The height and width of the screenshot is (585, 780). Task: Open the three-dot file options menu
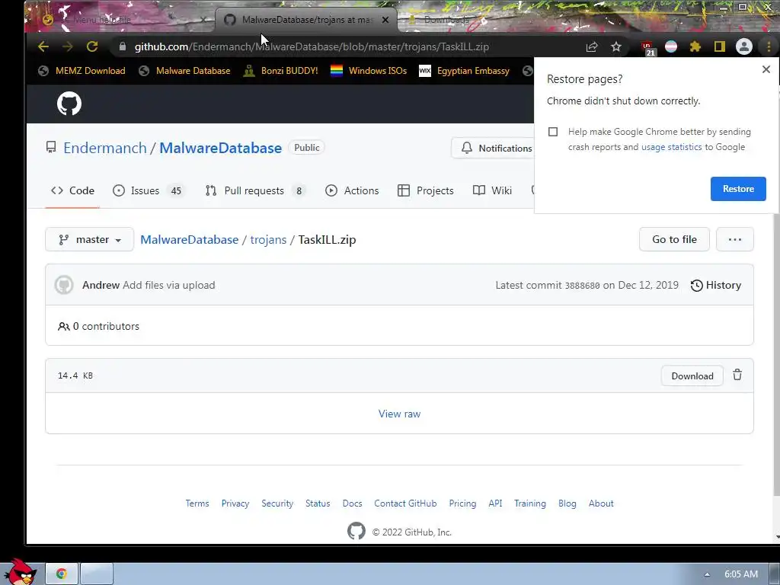coord(735,239)
